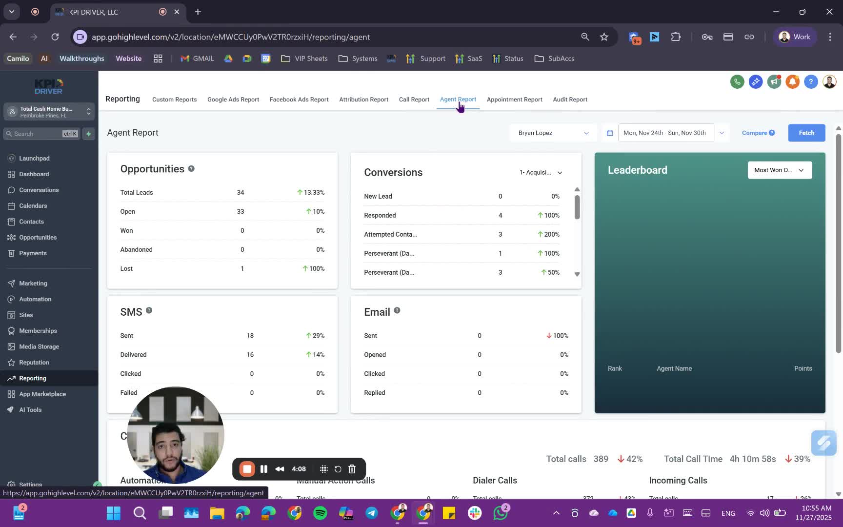This screenshot has height=527, width=843.
Task: Click the calendar icon beside date range
Action: [610, 133]
